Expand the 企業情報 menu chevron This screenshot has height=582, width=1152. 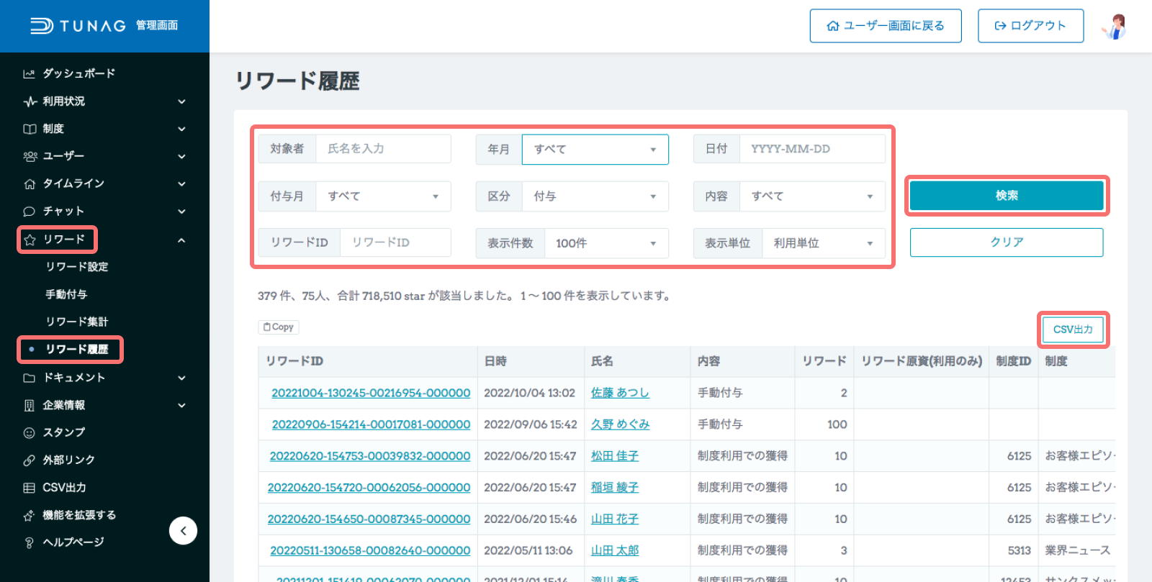[x=181, y=405]
